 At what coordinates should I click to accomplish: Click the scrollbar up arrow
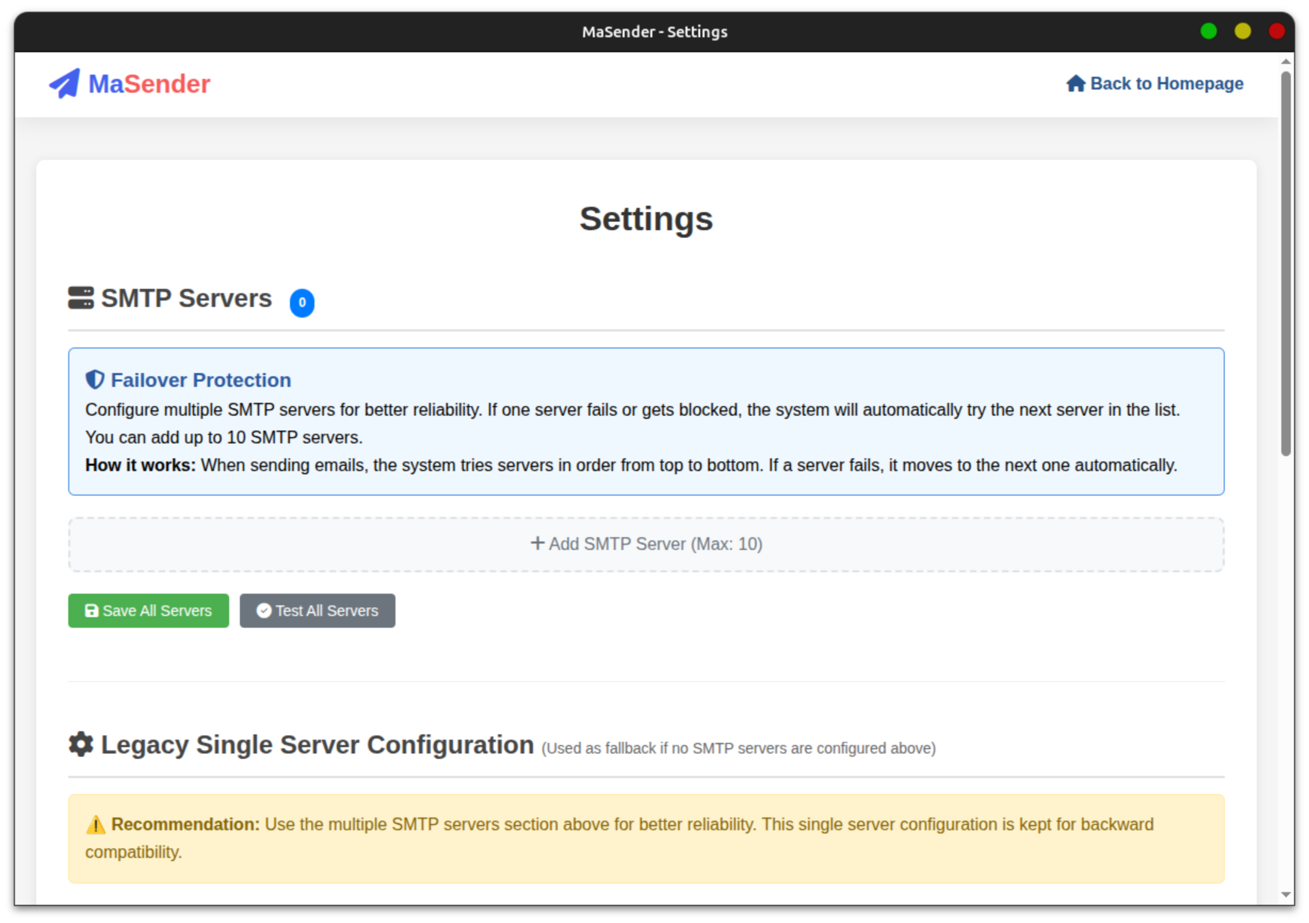1286,61
